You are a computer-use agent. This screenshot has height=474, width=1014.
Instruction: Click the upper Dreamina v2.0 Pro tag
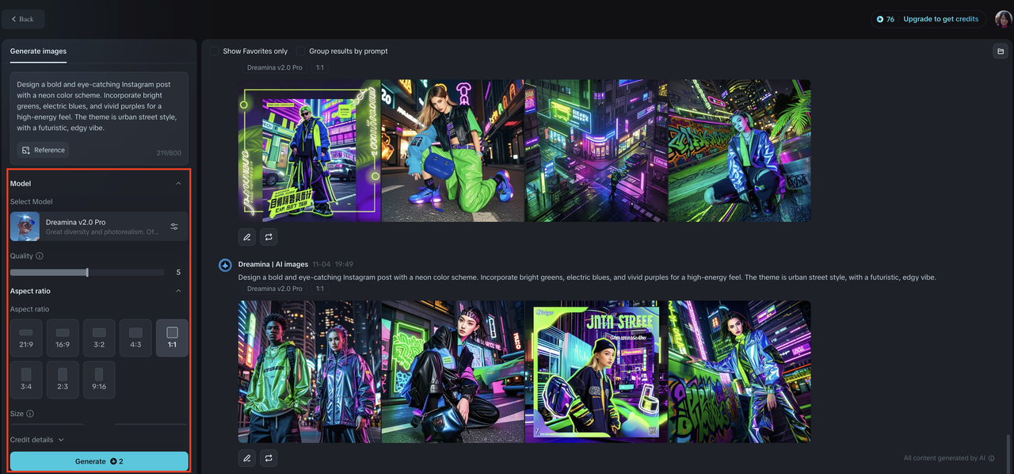pos(275,67)
